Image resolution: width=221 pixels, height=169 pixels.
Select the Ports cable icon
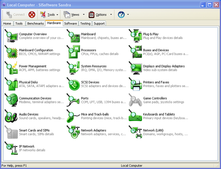[73, 100]
